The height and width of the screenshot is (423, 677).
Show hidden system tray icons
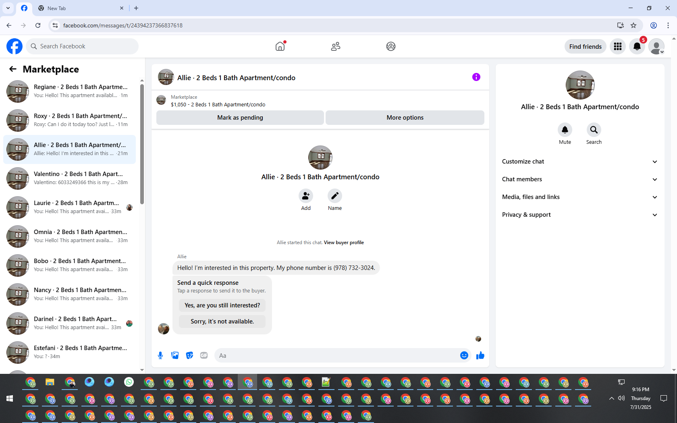(x=612, y=398)
